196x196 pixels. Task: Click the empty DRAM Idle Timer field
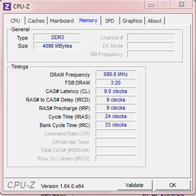click(115, 142)
